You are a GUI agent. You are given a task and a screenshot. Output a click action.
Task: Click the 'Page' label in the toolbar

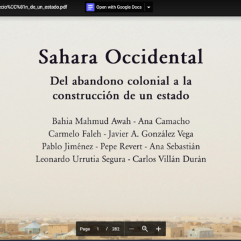85,229
